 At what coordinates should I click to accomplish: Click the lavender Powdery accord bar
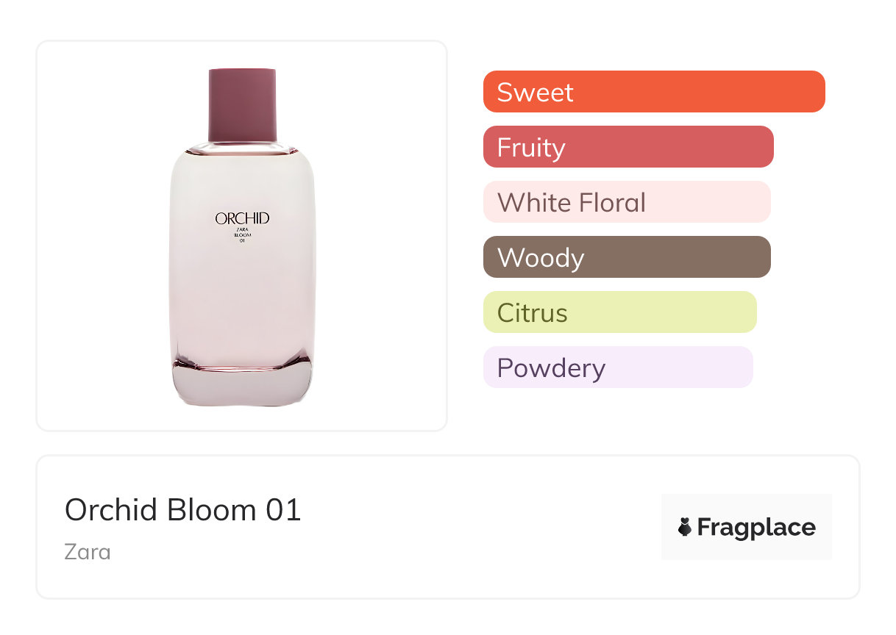click(x=618, y=367)
